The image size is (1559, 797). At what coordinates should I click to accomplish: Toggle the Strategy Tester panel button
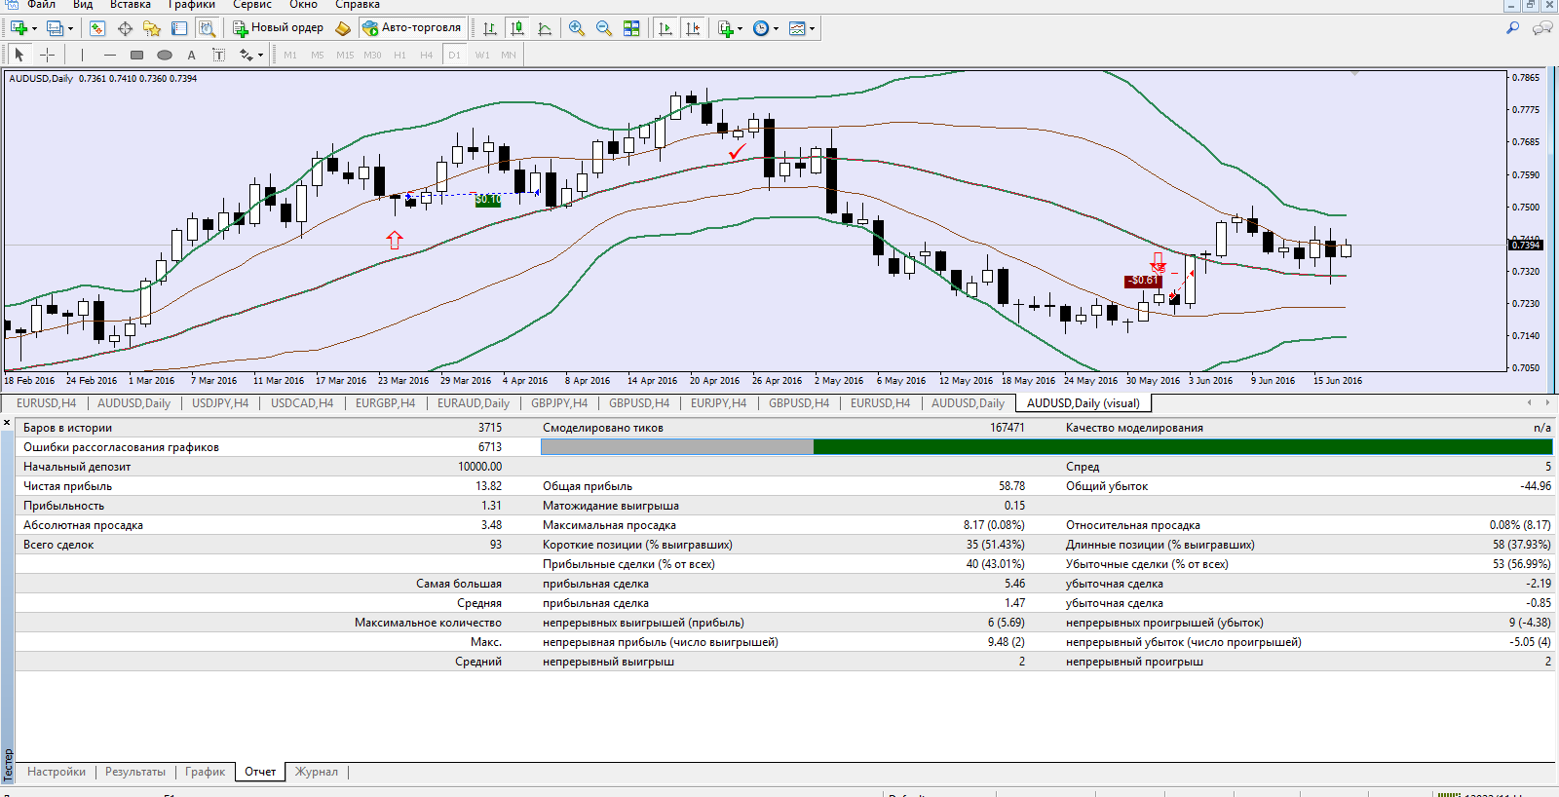point(207,28)
